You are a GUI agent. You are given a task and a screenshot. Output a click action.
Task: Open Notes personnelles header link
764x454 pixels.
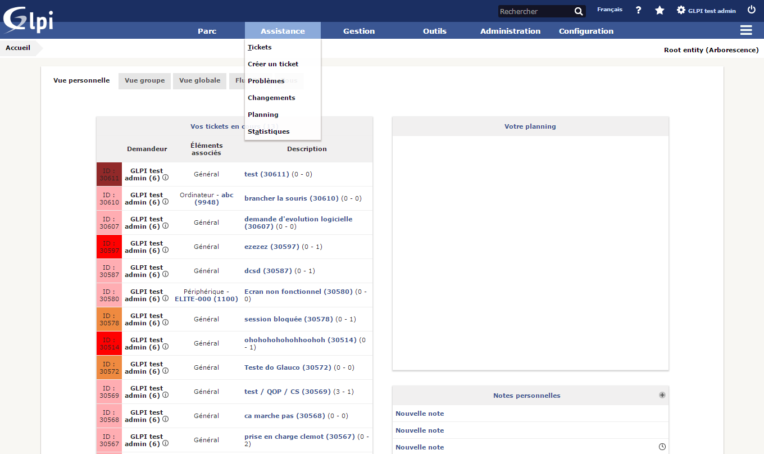[526, 396]
